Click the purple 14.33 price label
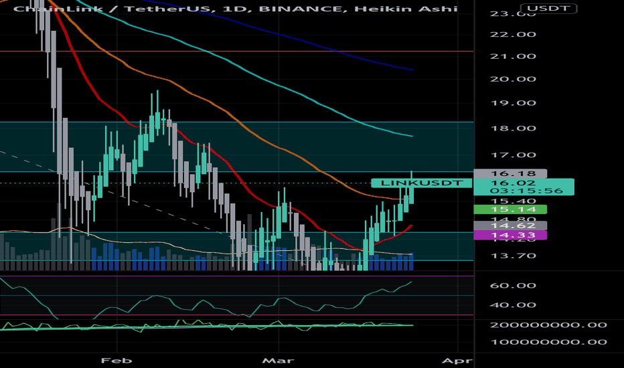The image size is (624, 368). [511, 235]
